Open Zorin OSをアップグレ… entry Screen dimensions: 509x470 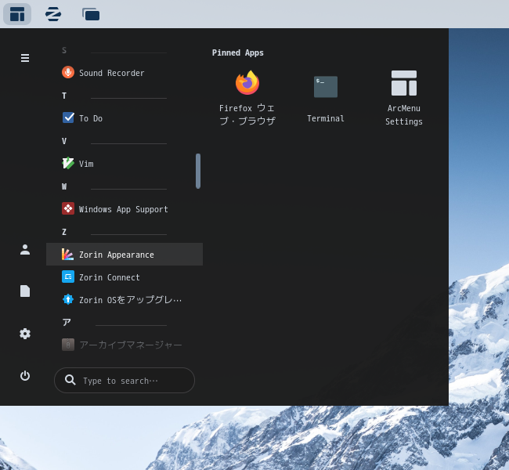click(125, 299)
